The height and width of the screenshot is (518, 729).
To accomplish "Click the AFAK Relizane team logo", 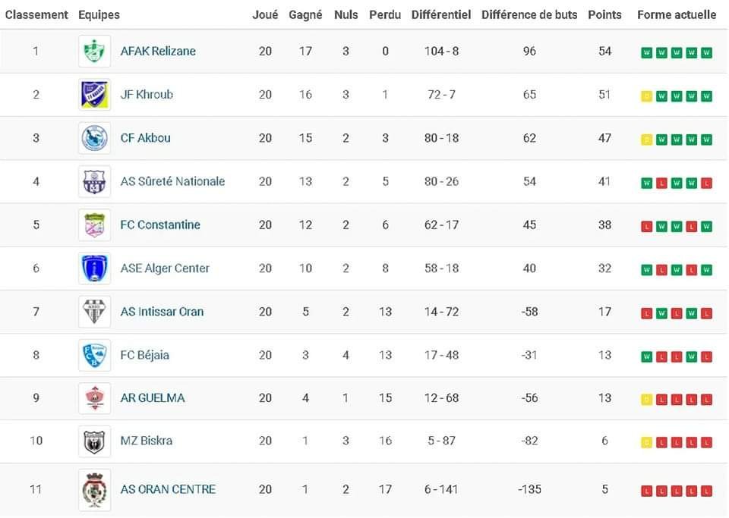I will [x=94, y=52].
